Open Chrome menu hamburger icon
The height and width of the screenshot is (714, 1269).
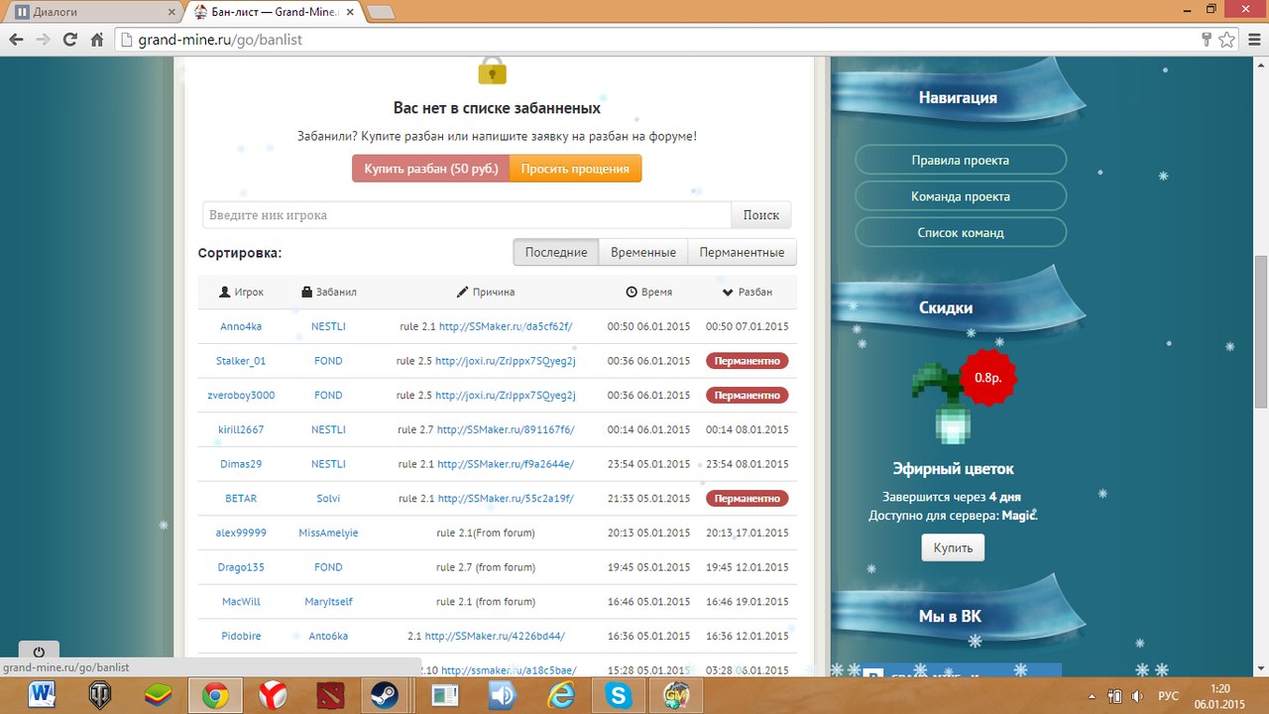coord(1252,40)
